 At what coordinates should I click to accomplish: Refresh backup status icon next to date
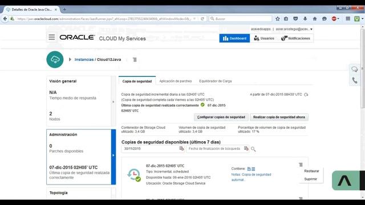[306, 95]
